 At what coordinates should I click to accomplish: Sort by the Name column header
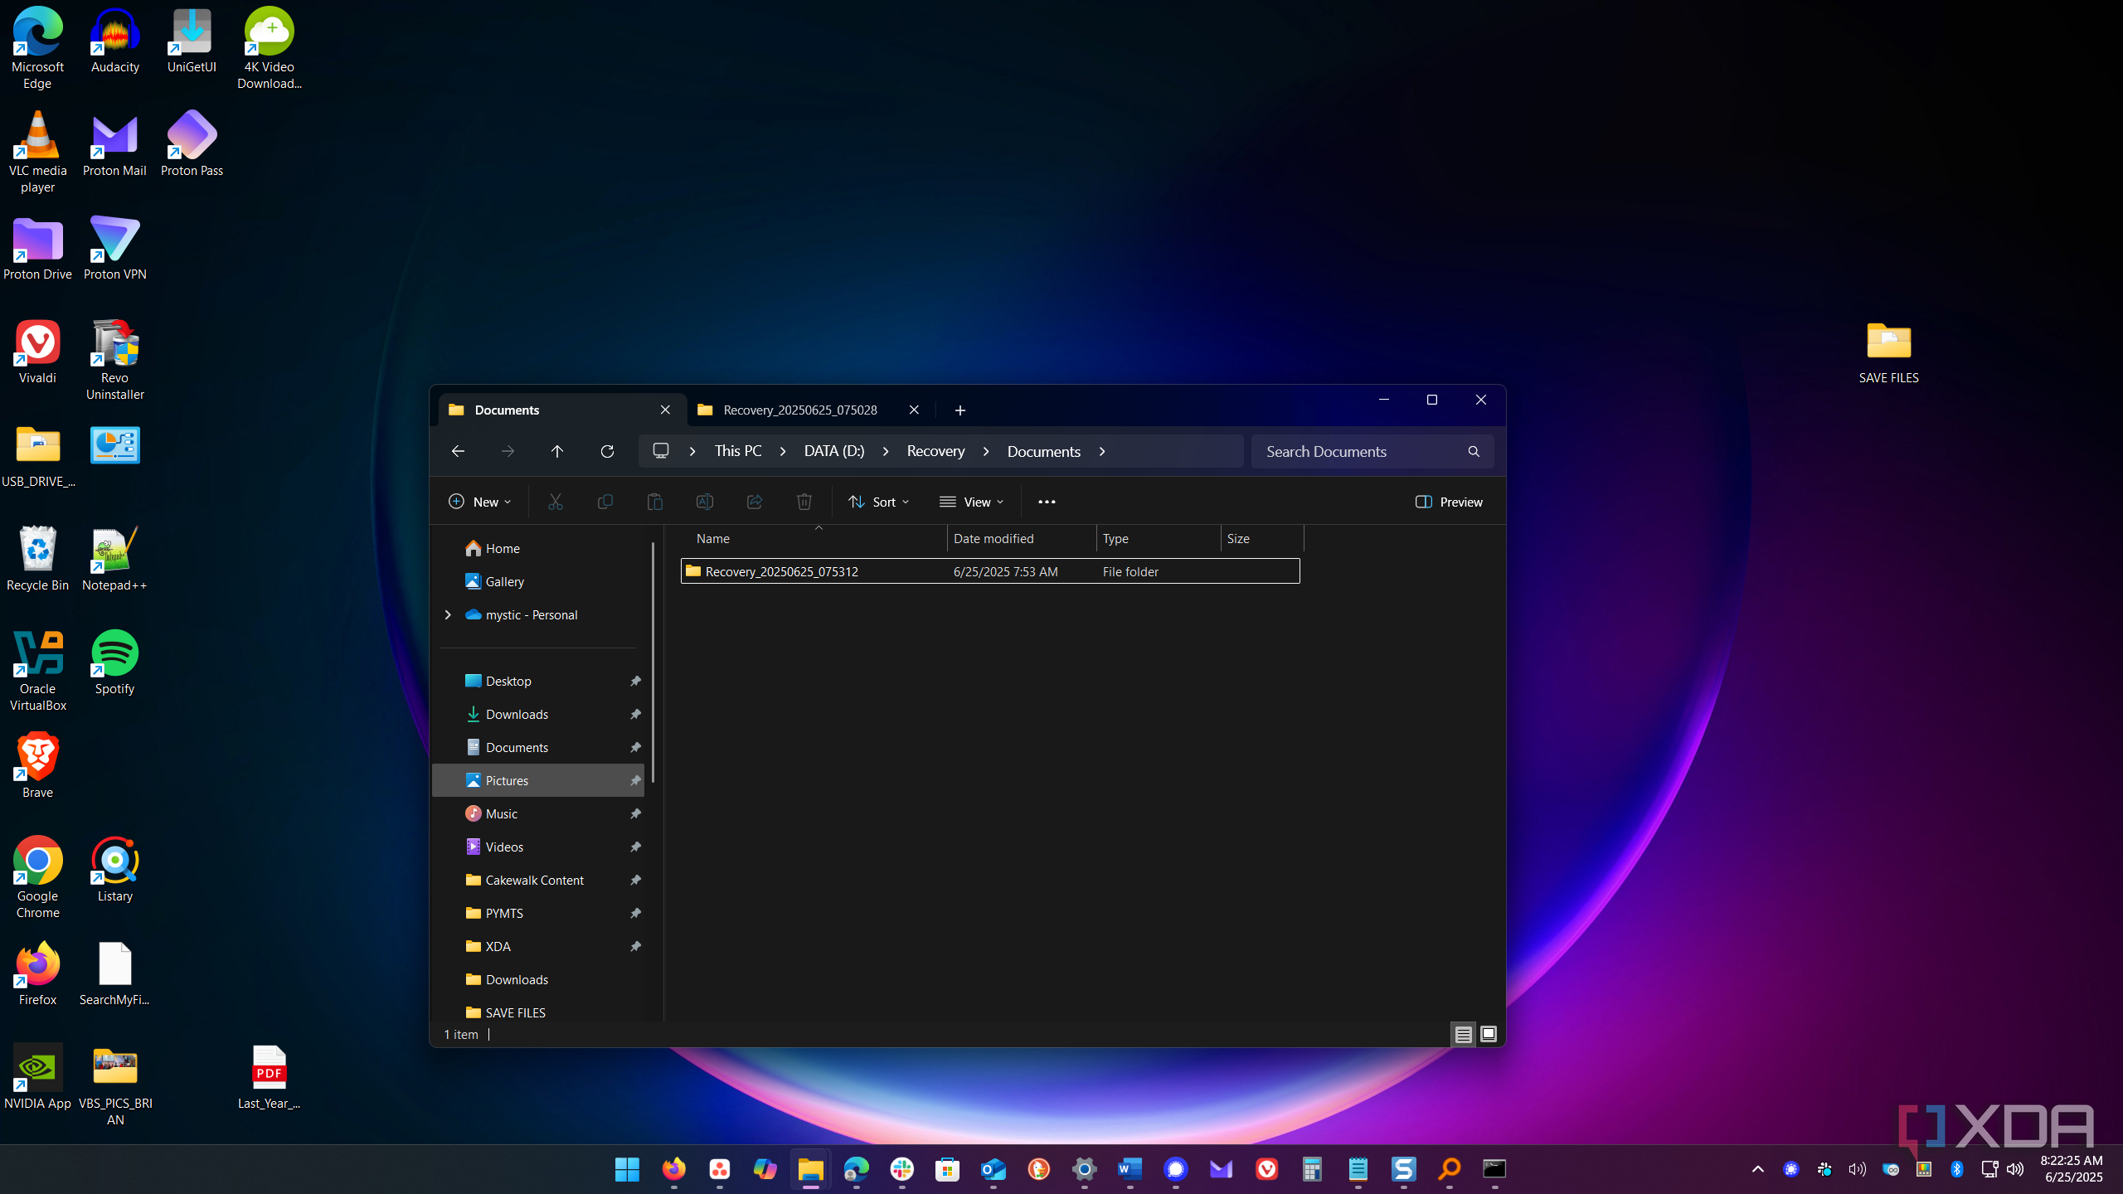[x=813, y=538]
